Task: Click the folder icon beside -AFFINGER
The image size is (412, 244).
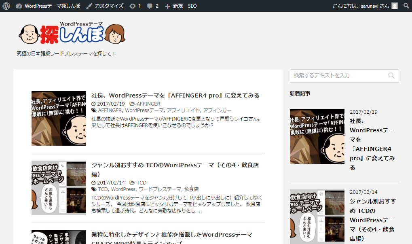Action: [x=132, y=104]
